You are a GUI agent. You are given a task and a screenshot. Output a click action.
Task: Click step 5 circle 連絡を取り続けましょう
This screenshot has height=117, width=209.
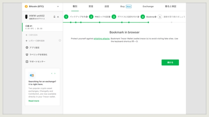point(160,17)
